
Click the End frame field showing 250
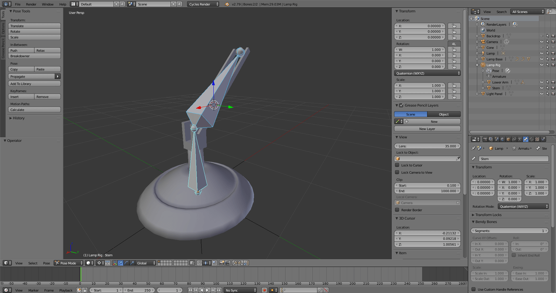(139, 290)
